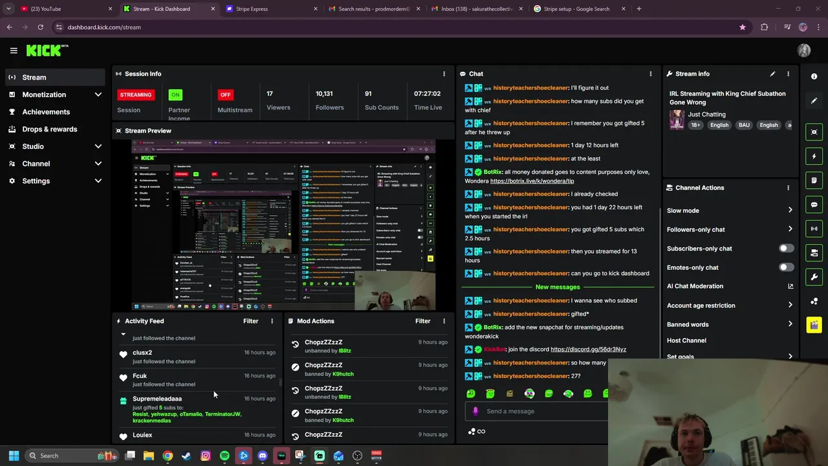The height and width of the screenshot is (466, 828).
Task: Click the broadcast signal icon in right sidebar
Action: click(814, 228)
